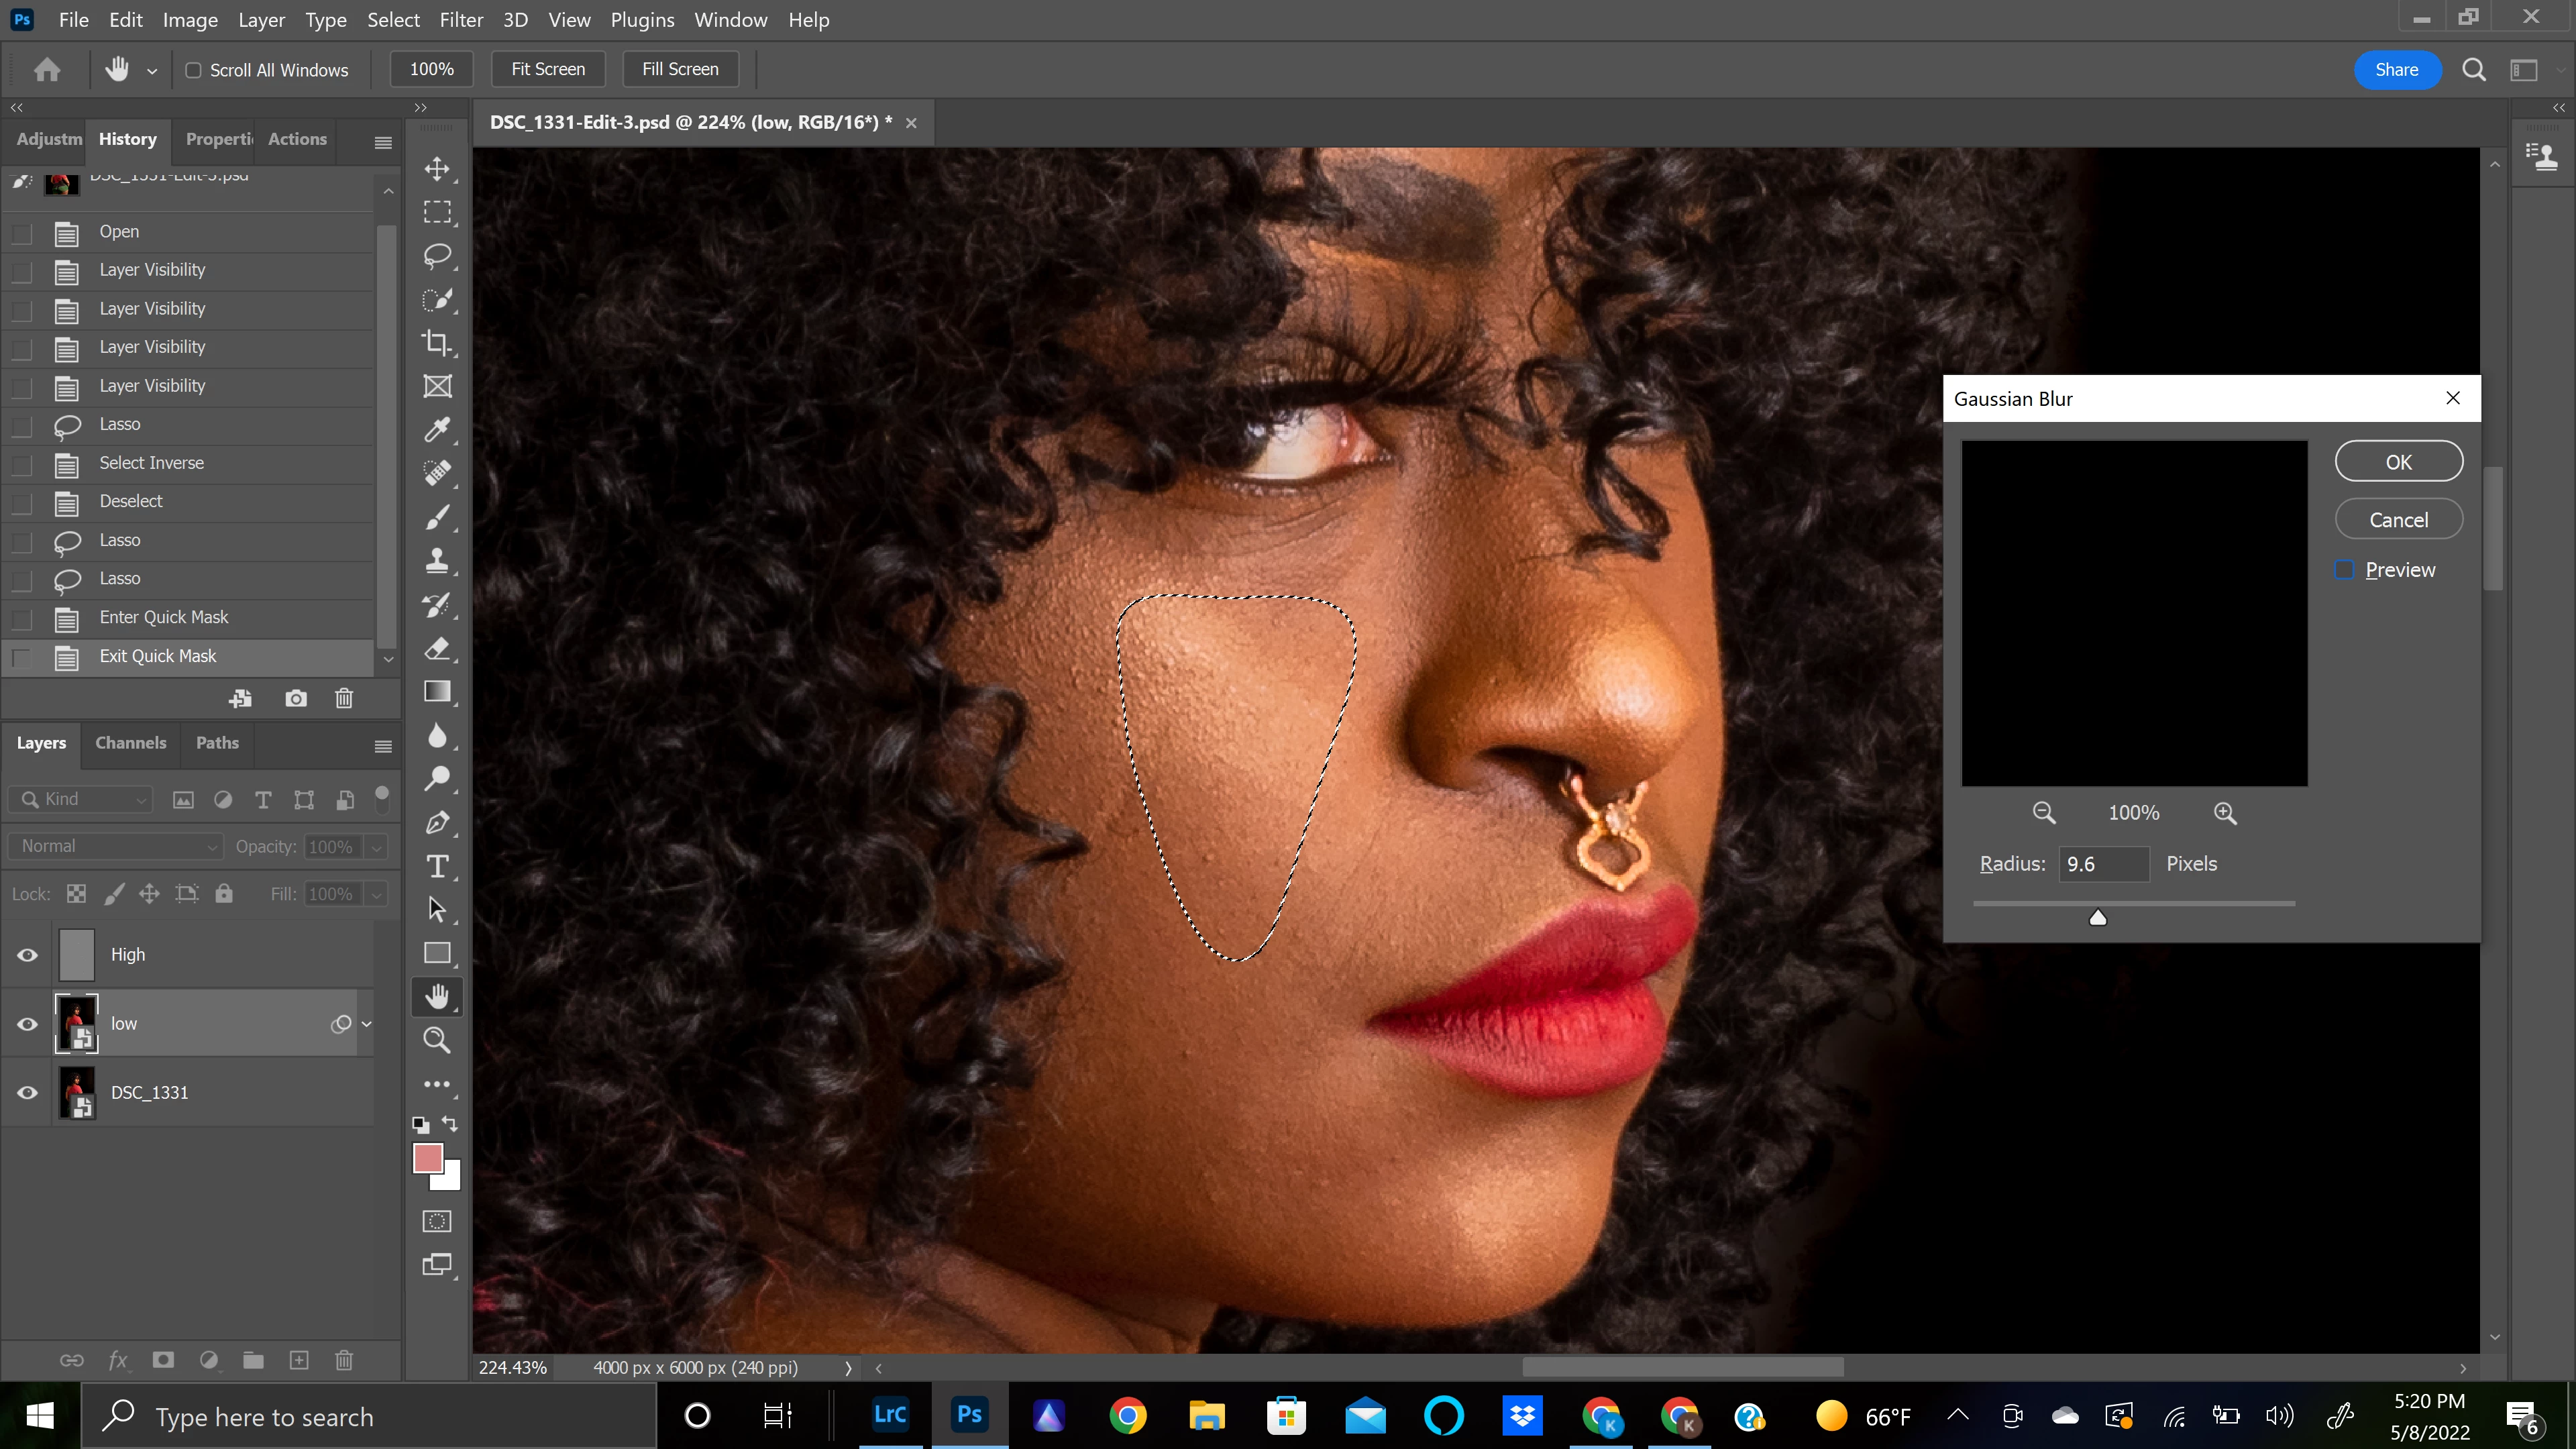Image resolution: width=2576 pixels, height=1449 pixels.
Task: Enable the Preview checkbox
Action: click(x=2344, y=570)
